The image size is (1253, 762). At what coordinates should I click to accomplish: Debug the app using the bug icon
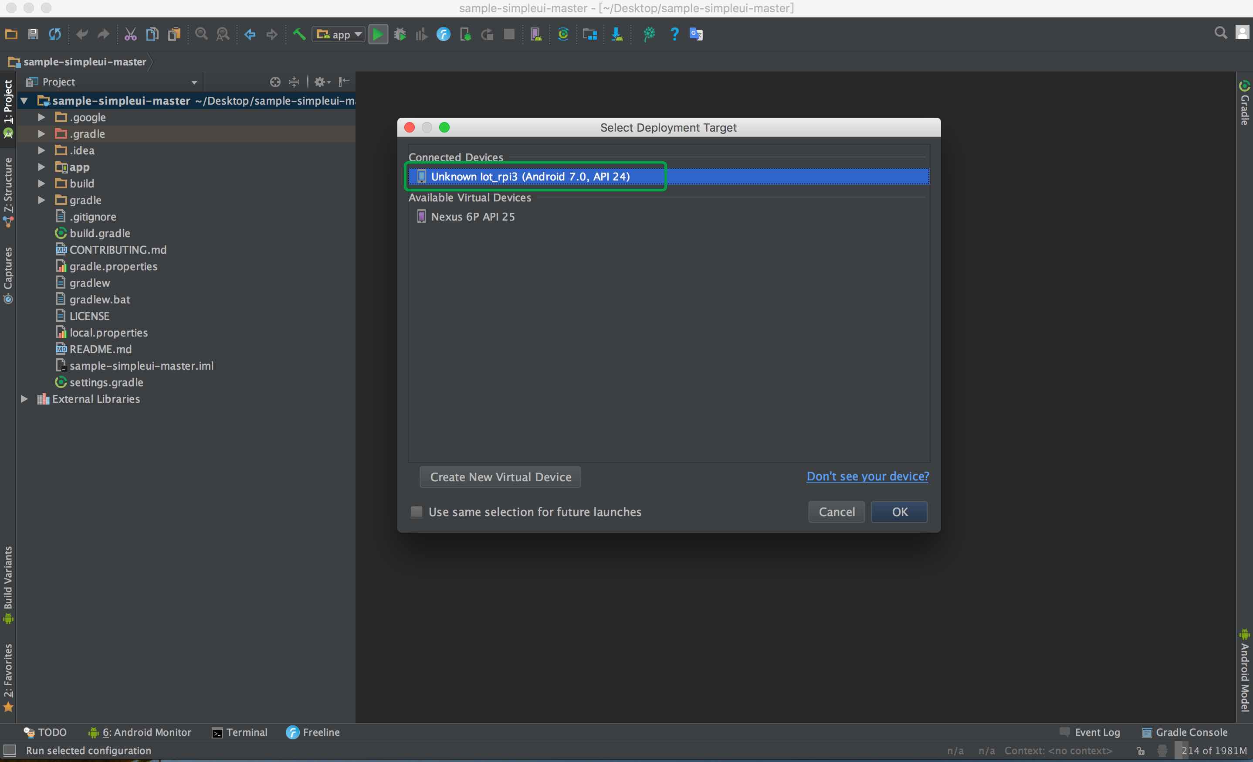coord(400,34)
